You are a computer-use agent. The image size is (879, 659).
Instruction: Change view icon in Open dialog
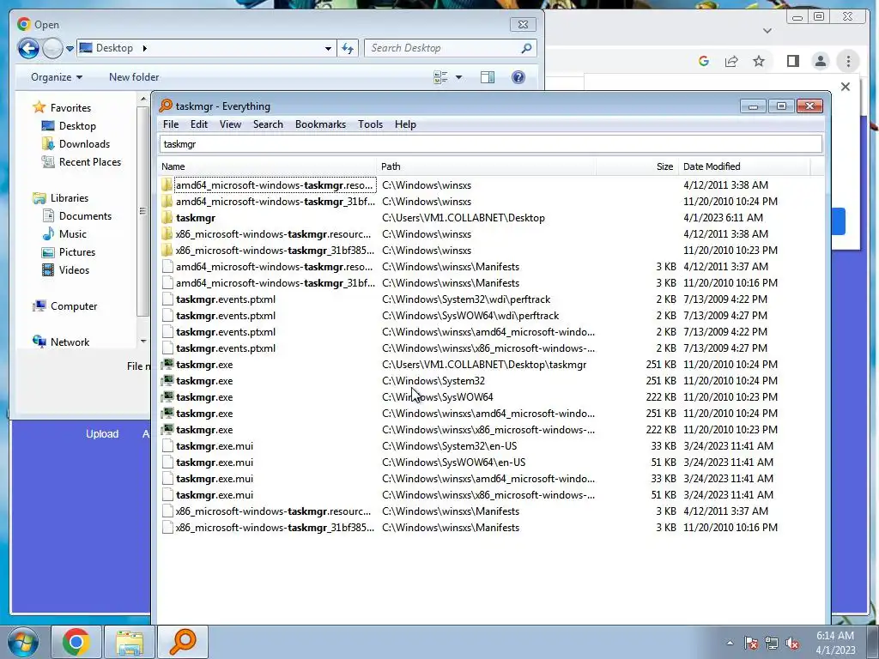coord(440,76)
